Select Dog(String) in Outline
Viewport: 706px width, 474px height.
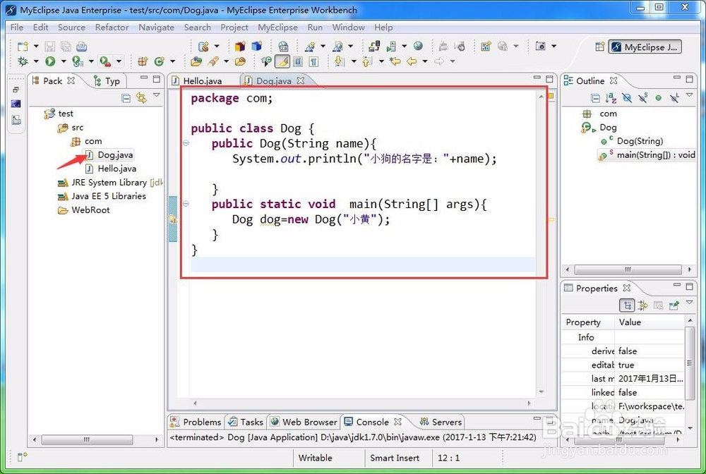(x=633, y=141)
